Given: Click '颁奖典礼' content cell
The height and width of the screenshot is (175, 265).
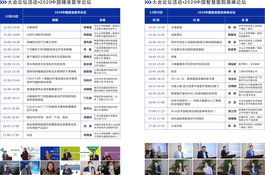Looking at the screenshot, I should pos(196,35).
